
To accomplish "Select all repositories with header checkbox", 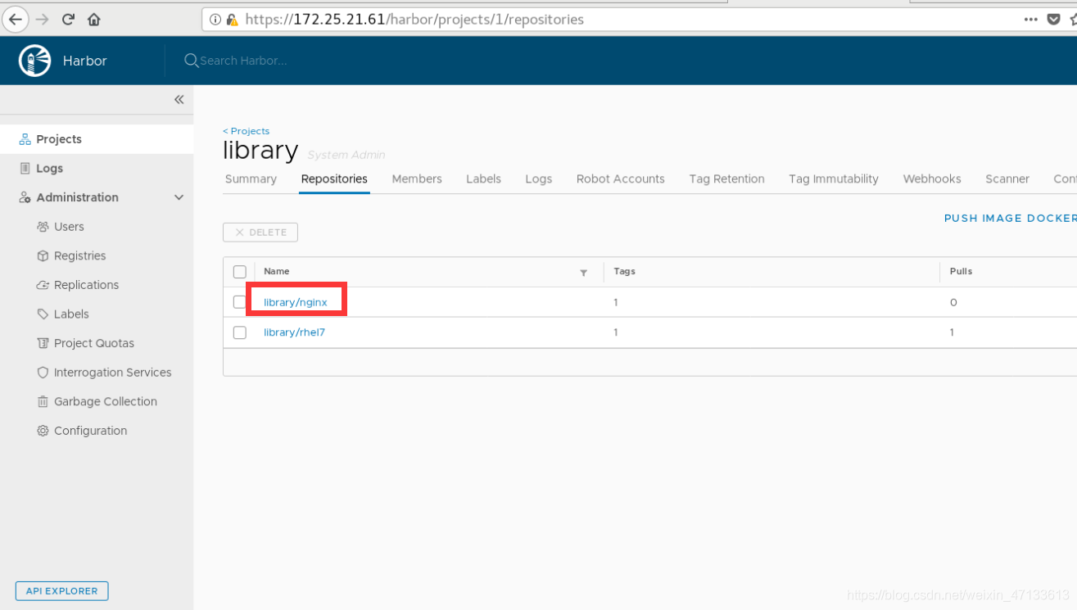I will coord(240,272).
